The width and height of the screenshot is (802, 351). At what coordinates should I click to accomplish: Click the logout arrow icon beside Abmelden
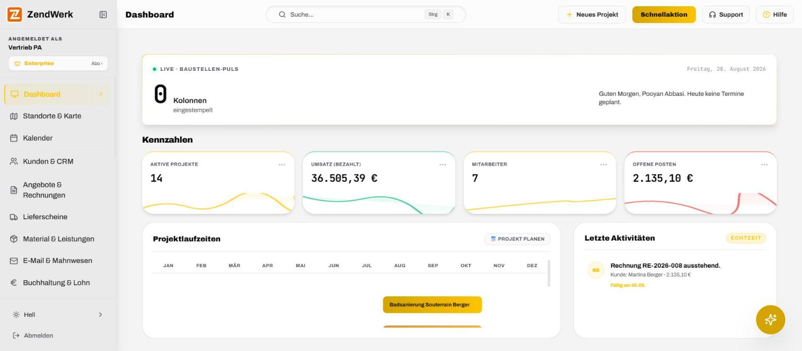pos(16,335)
